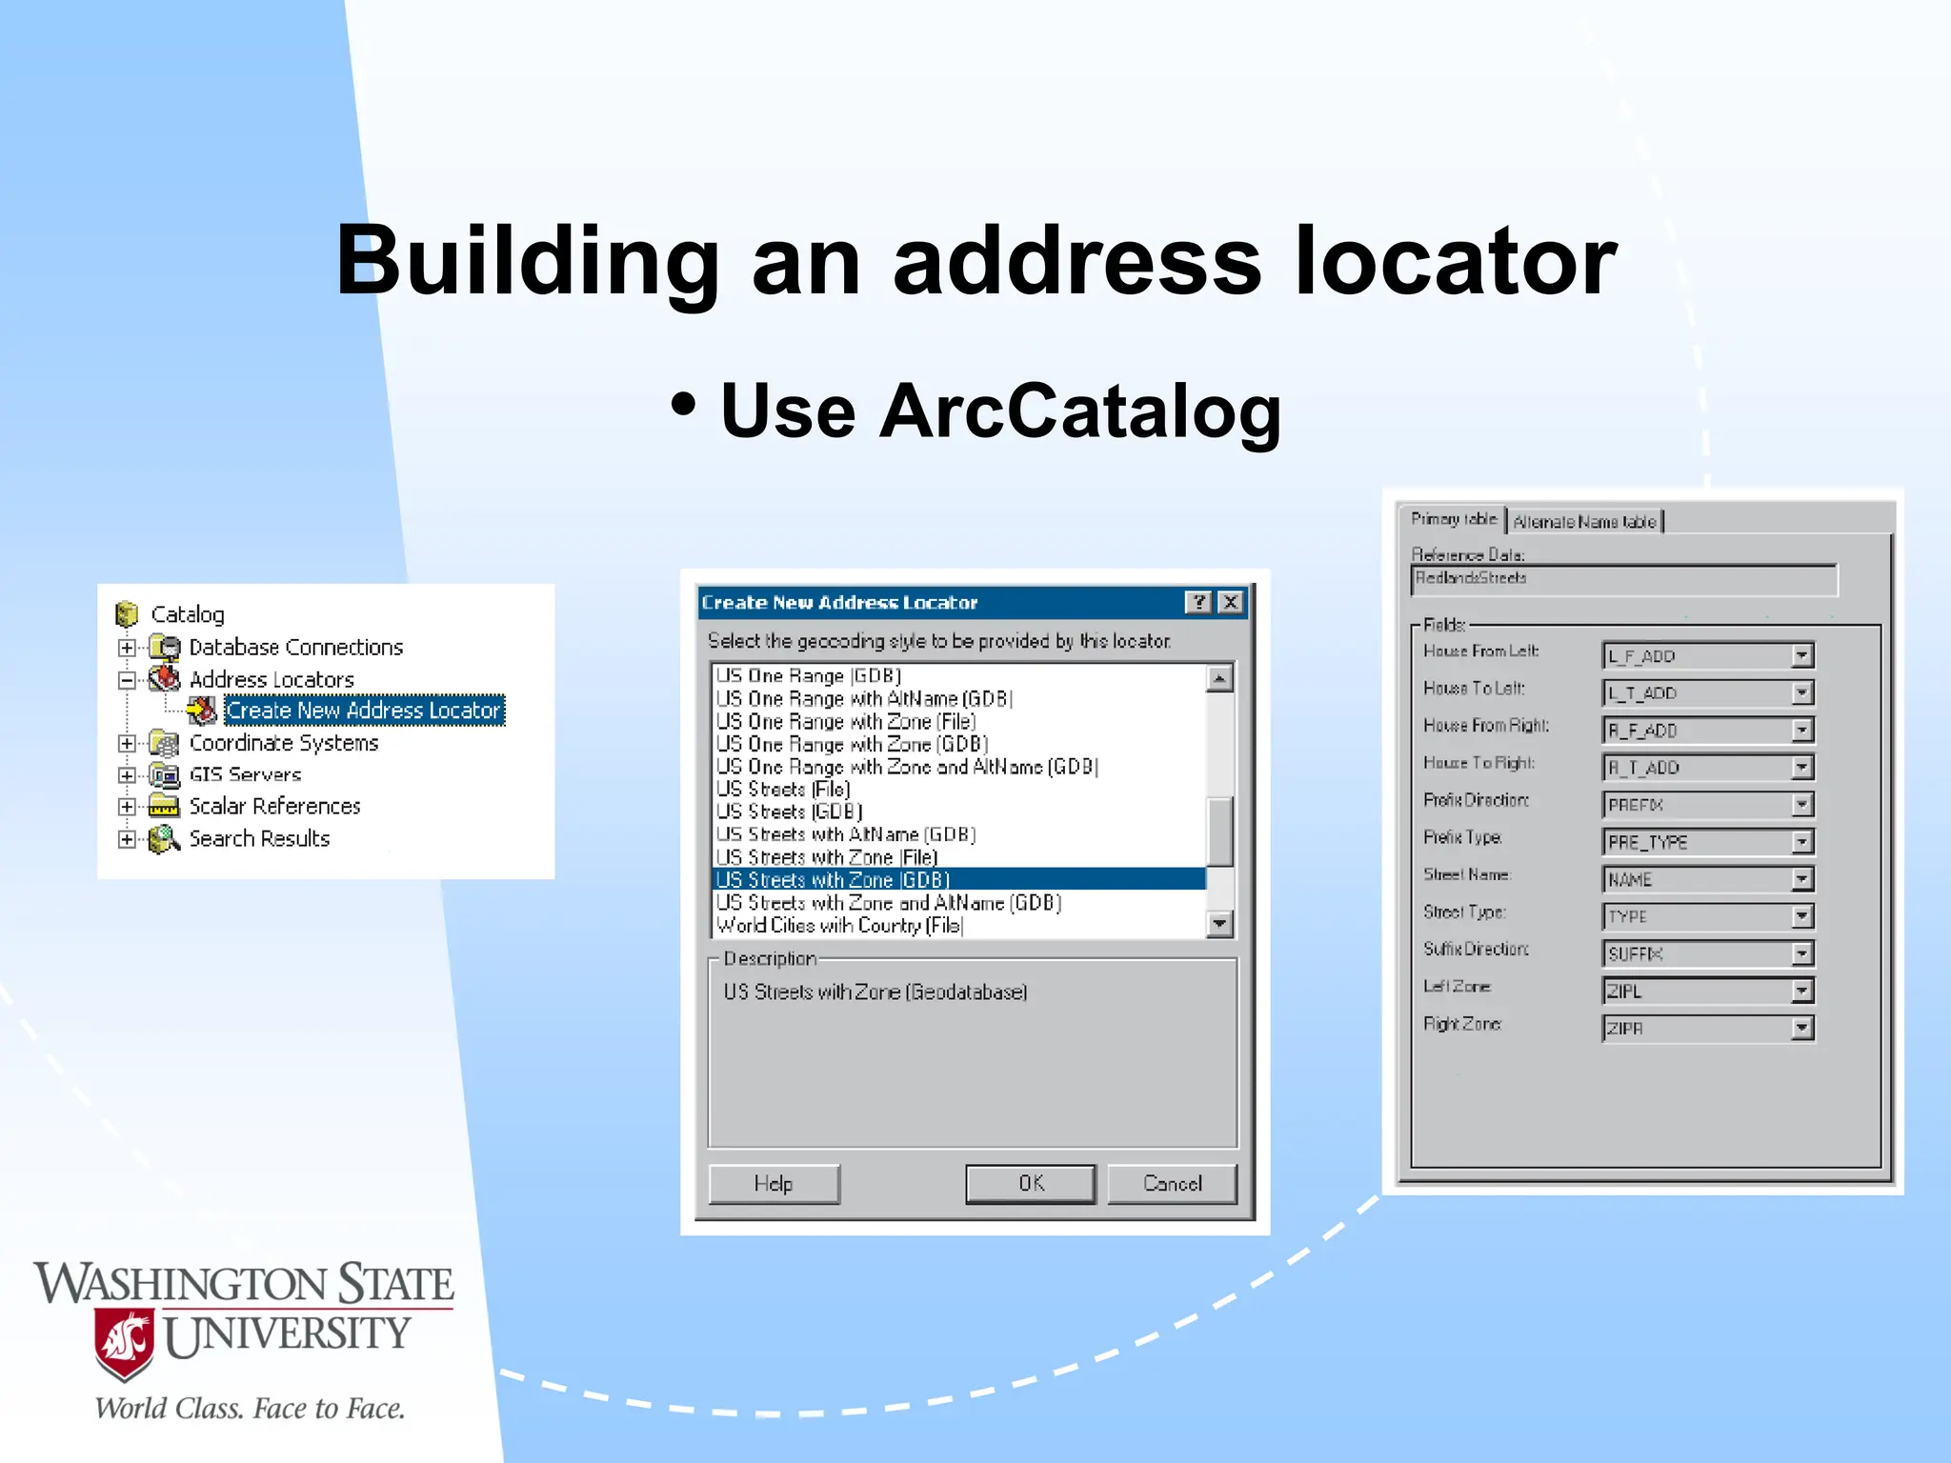Open the House From Right dropdown
1951x1463 pixels.
click(x=1800, y=731)
